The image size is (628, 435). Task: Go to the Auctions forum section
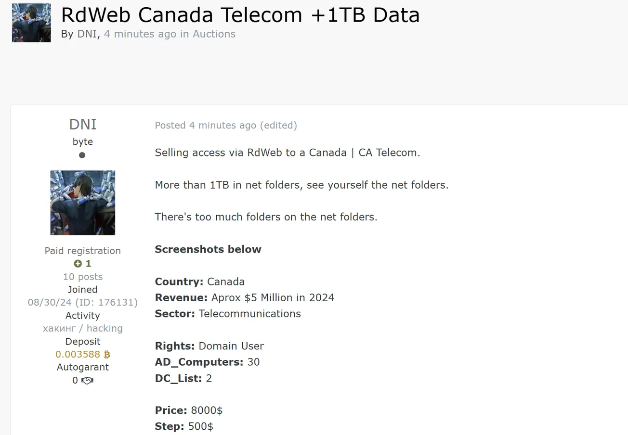point(214,34)
